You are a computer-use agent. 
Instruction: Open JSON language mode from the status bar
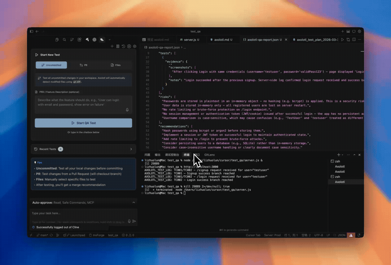341,235
